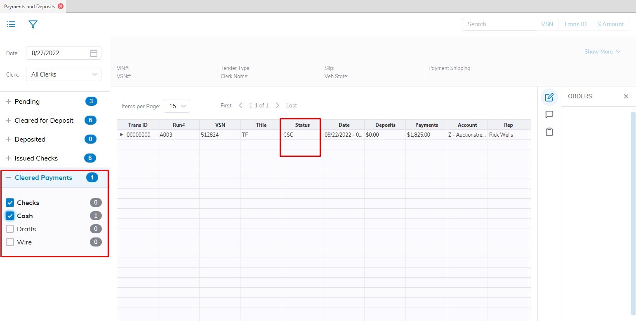Click the filter funnel icon
The width and height of the screenshot is (636, 321).
tap(33, 24)
